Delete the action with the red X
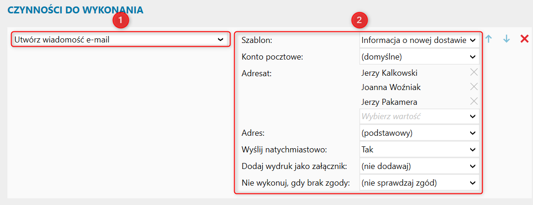The width and height of the screenshot is (533, 205). point(524,39)
